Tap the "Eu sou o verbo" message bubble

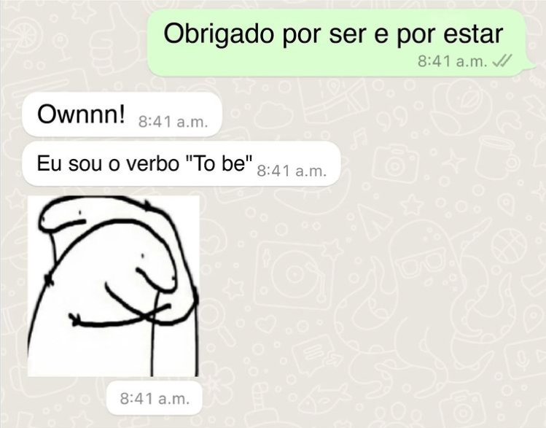coord(181,163)
